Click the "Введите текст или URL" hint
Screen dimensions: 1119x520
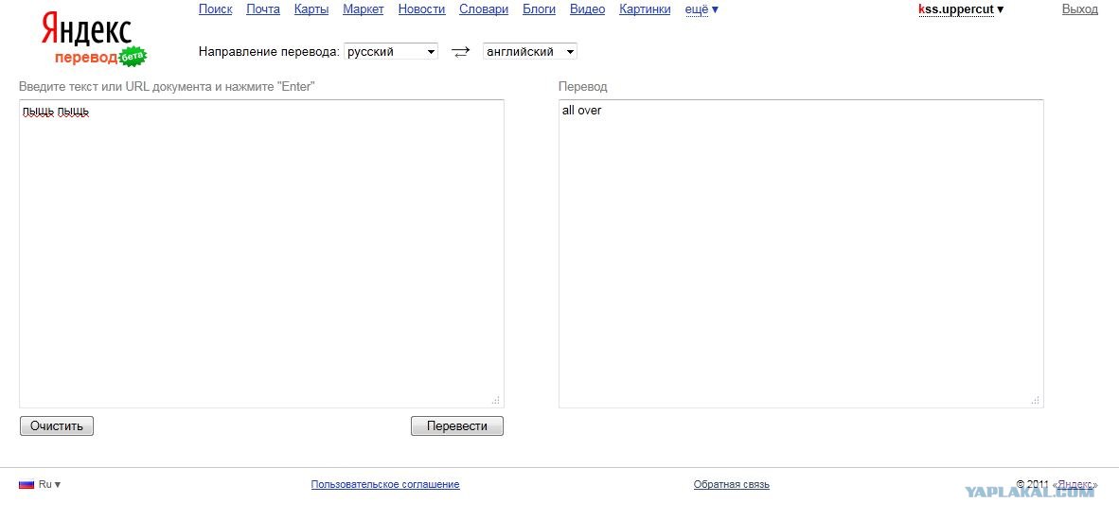click(167, 87)
